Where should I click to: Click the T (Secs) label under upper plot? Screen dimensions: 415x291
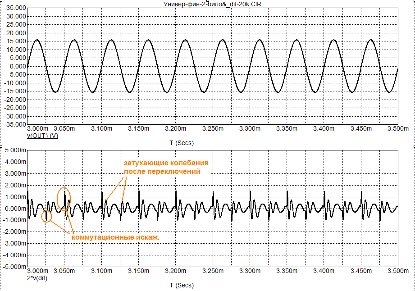point(182,143)
